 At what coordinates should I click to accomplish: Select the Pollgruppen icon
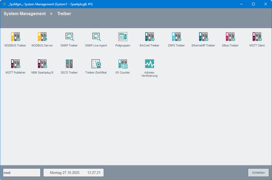coord(123,37)
